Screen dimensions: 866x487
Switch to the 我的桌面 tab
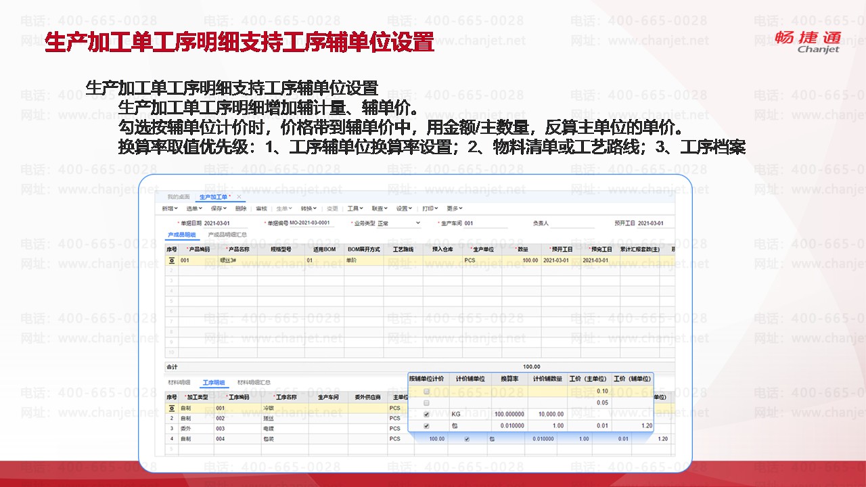coord(177,196)
